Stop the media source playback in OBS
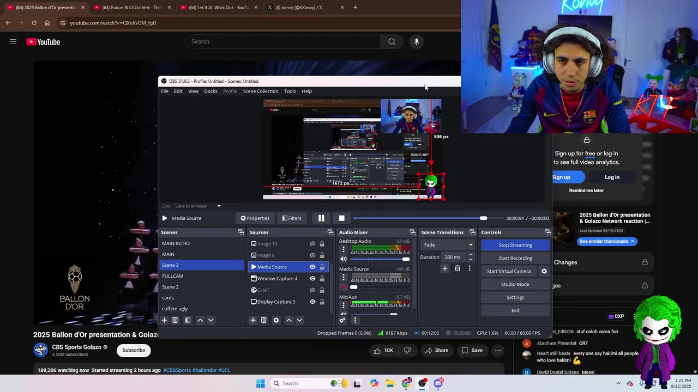 (341, 218)
